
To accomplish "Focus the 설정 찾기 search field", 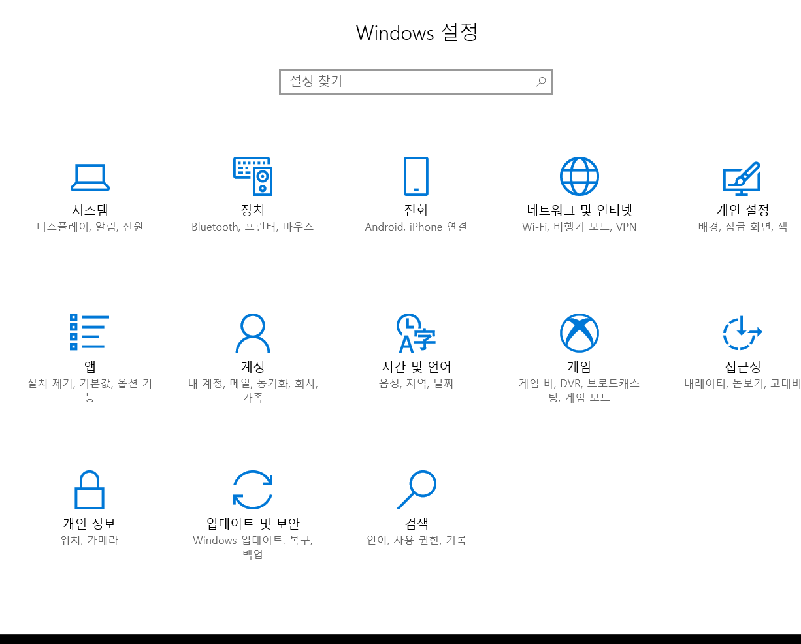I will pos(416,82).
